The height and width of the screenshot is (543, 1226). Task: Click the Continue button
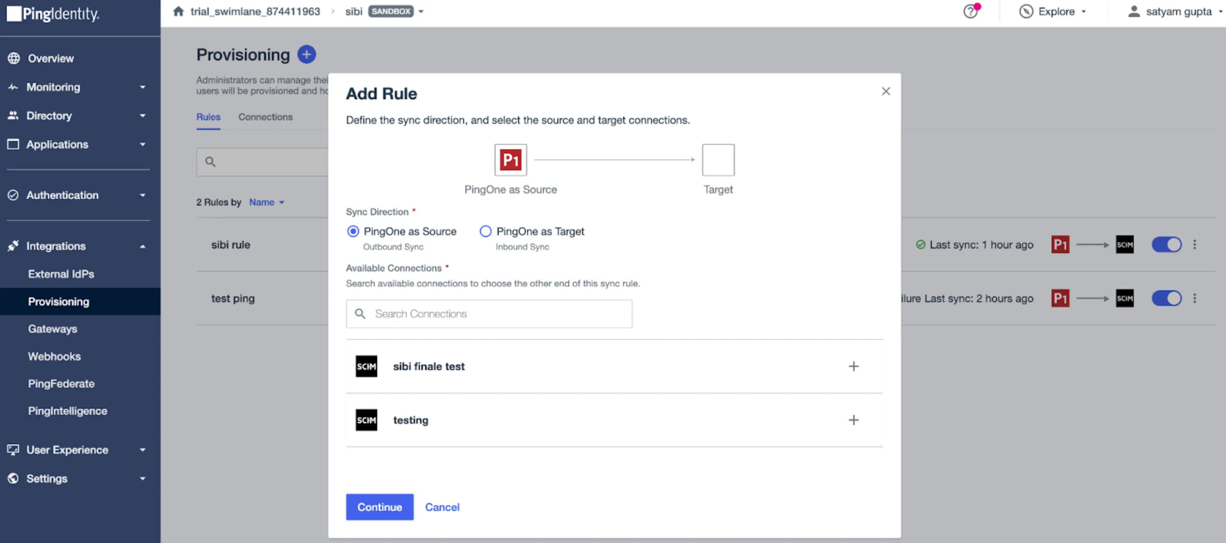379,507
